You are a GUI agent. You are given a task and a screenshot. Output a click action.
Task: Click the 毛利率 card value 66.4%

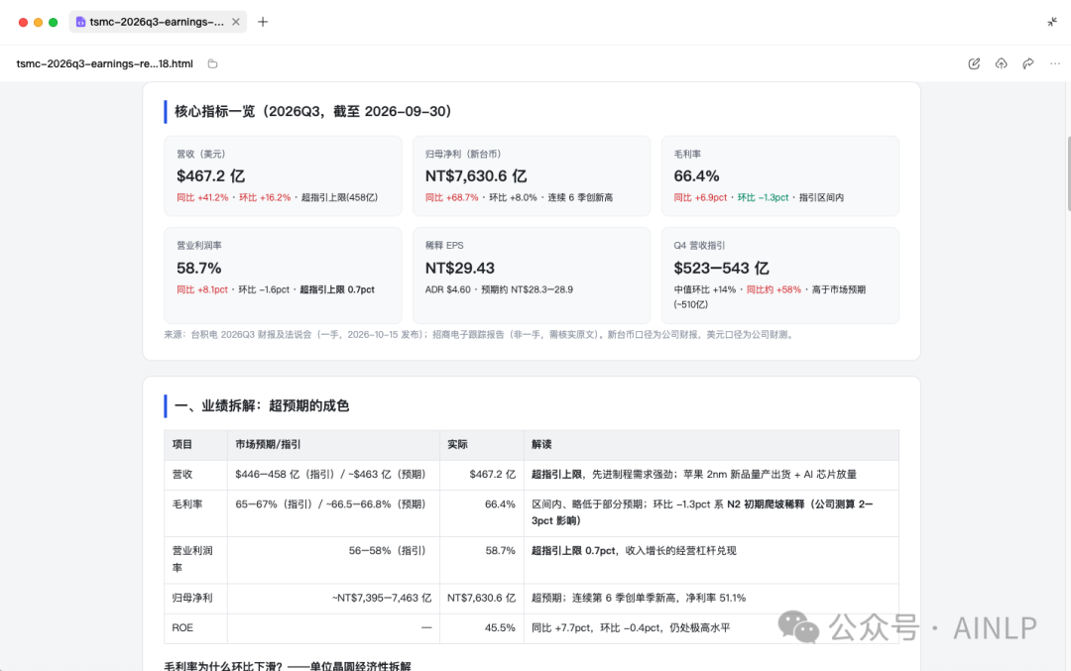pos(696,176)
